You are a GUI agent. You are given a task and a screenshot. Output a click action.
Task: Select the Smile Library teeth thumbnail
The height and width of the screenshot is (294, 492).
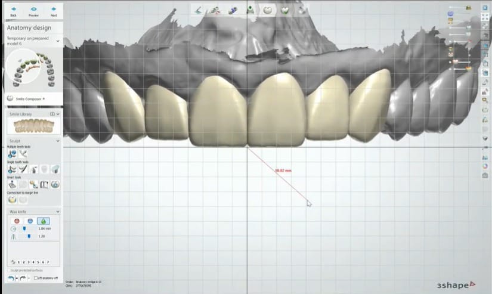click(32, 126)
